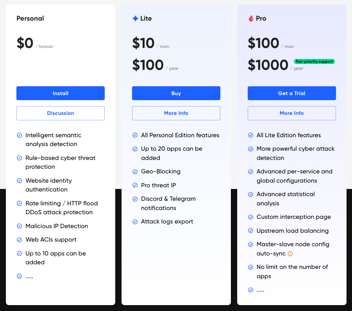352x311 pixels.
Task: Click the green Top-priority support badge
Action: tap(314, 61)
